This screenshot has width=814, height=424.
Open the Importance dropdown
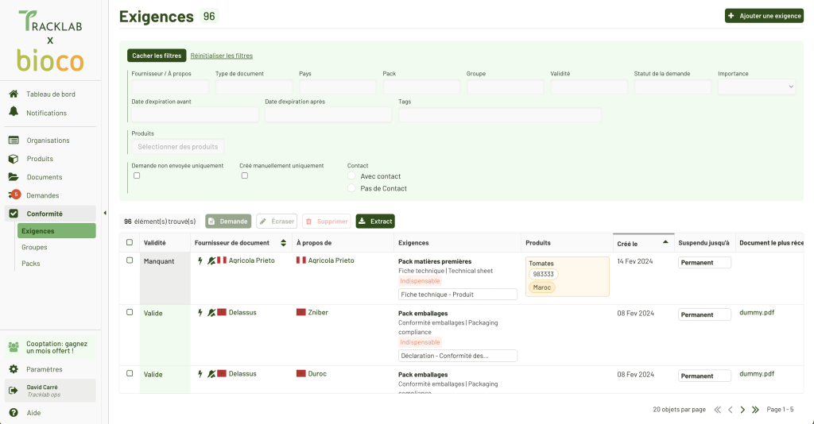point(757,87)
